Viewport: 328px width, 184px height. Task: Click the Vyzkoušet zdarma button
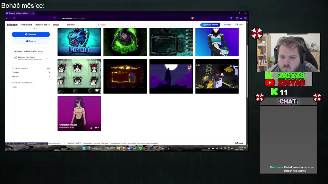tap(210, 25)
